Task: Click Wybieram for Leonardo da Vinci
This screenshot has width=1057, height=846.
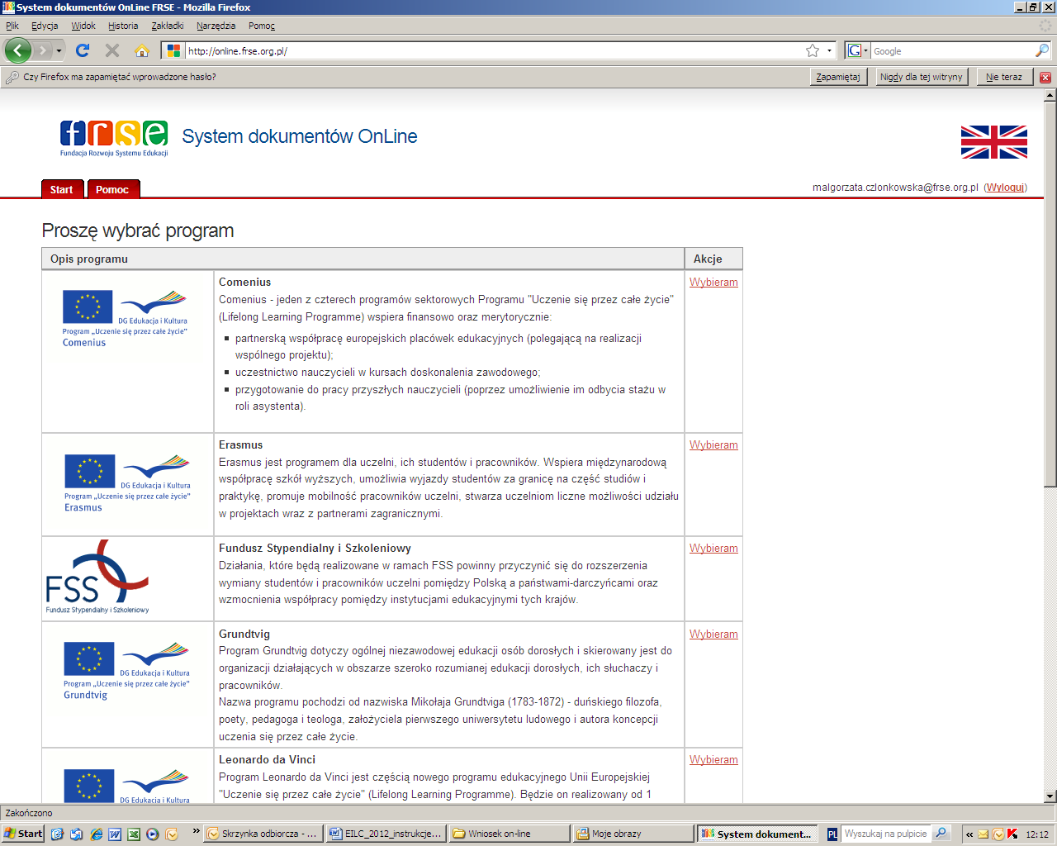Action: tap(713, 759)
